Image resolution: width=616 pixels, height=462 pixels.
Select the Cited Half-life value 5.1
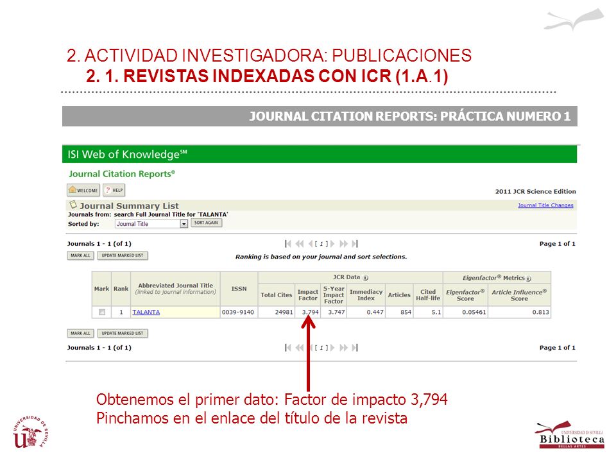(436, 312)
